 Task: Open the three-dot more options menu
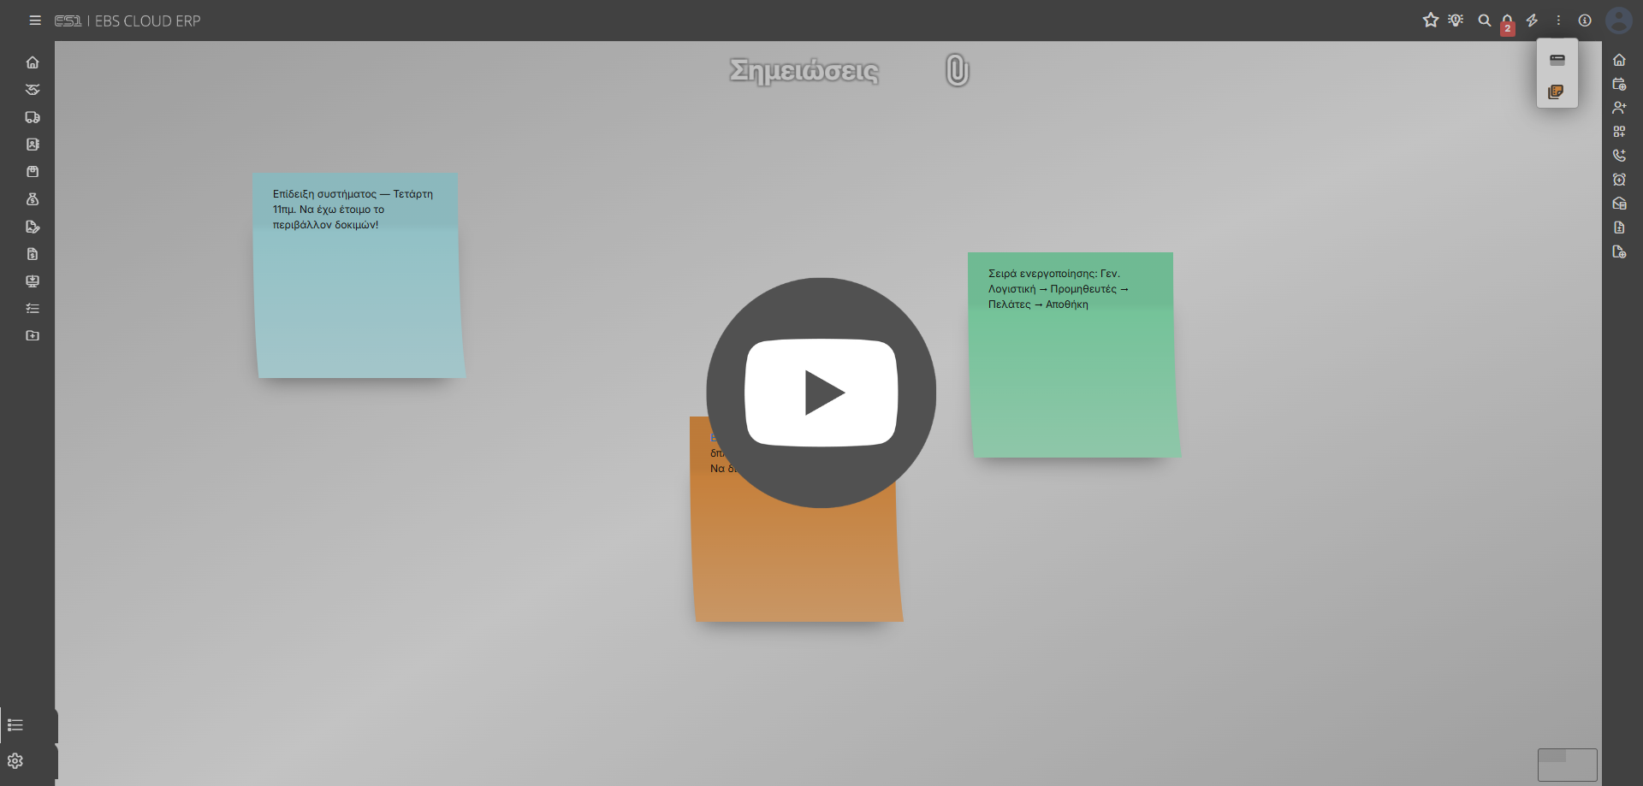[1558, 20]
